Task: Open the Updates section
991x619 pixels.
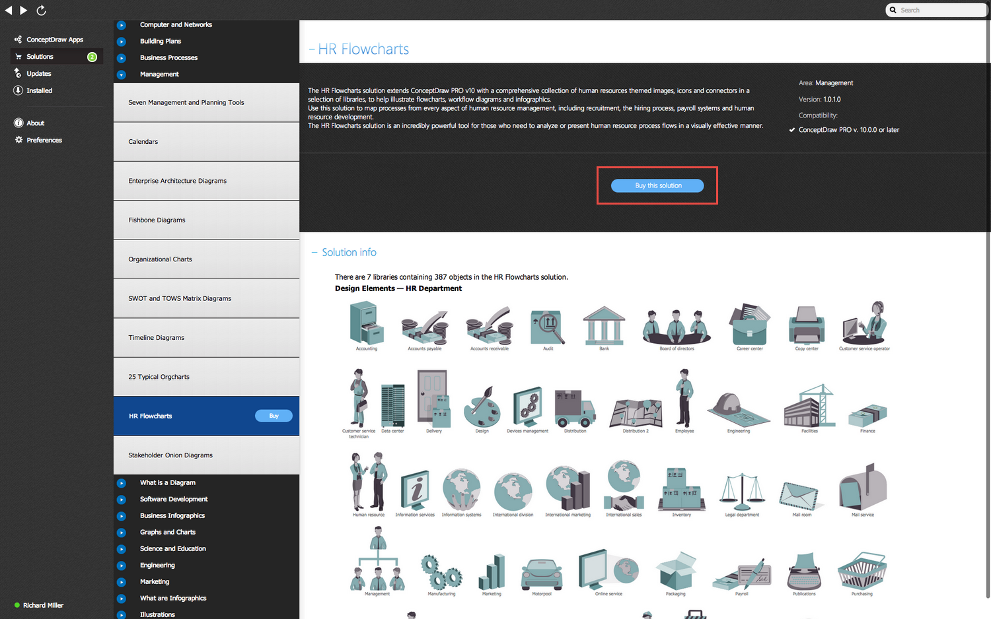Action: point(39,74)
